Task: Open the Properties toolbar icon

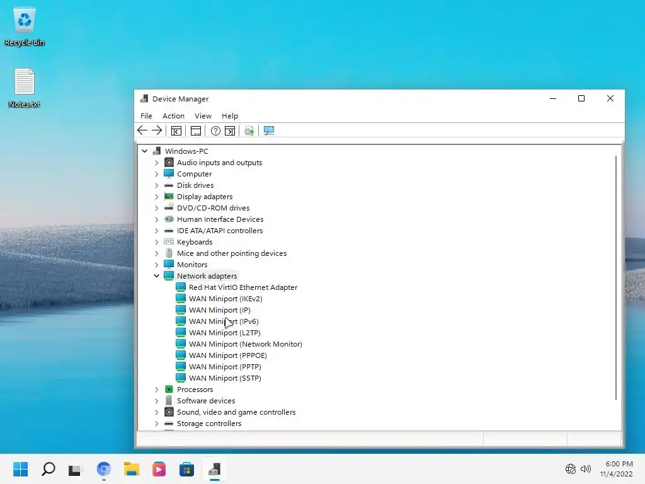Action: point(196,131)
